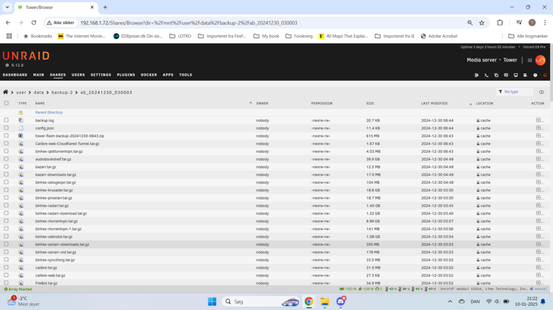Switch to the Docker tab
Image resolution: width=553 pixels, height=310 pixels.
click(149, 75)
